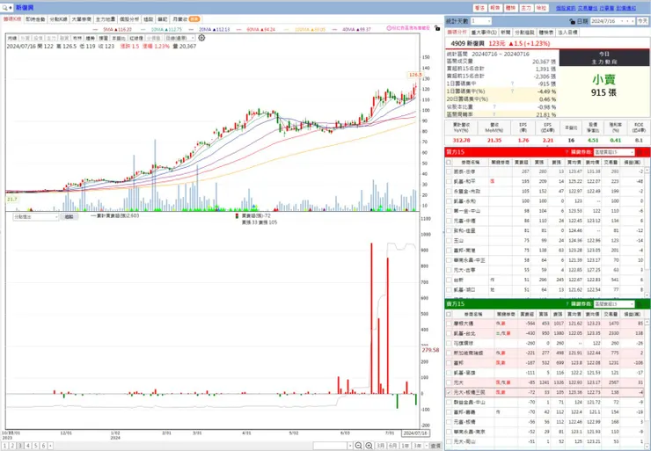Set chart range to 1年
Viewport: 651px width, 451px height.
(406, 446)
